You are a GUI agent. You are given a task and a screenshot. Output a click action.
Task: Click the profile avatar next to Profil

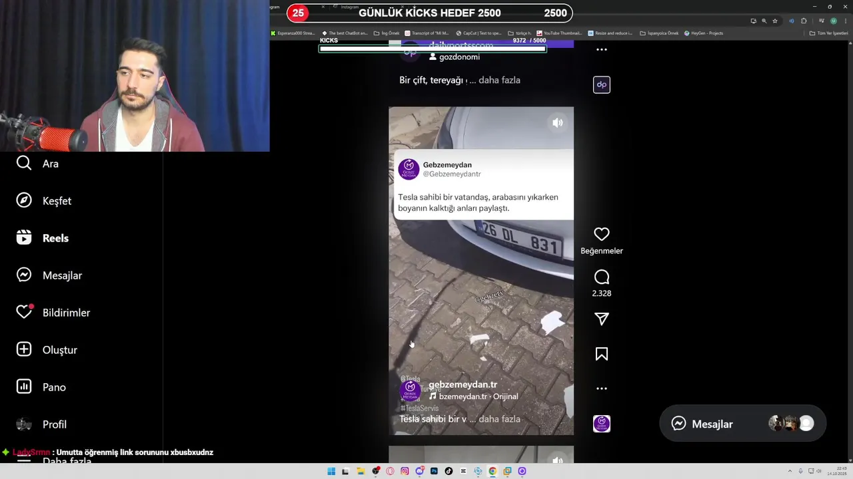point(24,424)
